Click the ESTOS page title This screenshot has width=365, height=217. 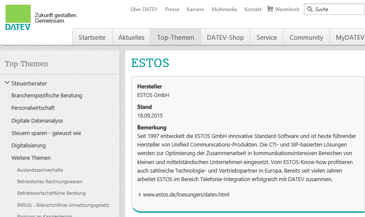150,63
